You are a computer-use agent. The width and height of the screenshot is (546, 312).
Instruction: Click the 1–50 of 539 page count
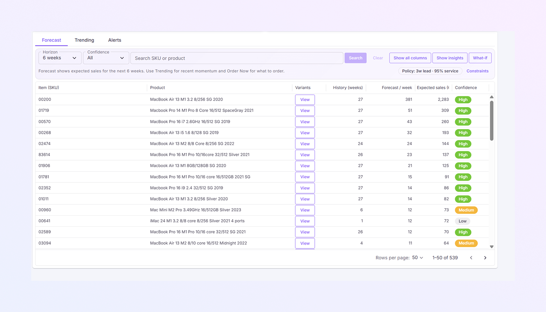click(x=445, y=258)
